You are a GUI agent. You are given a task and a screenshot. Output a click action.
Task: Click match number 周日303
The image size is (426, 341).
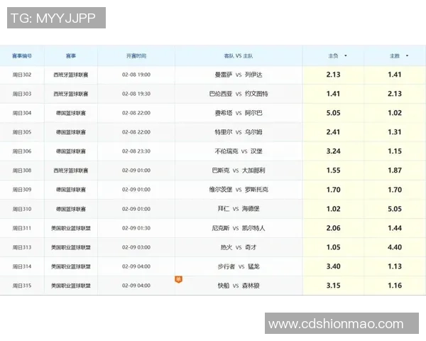click(x=22, y=94)
